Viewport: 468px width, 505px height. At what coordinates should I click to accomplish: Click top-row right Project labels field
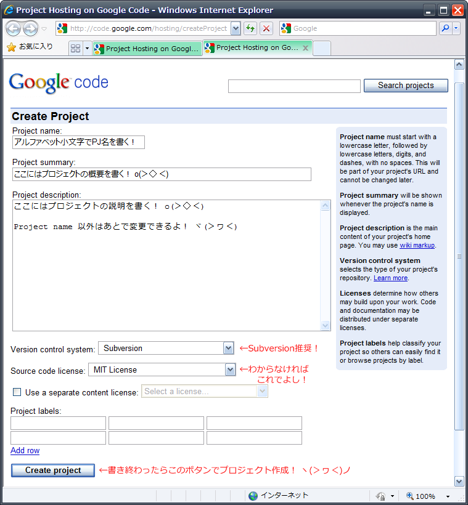[x=254, y=423]
